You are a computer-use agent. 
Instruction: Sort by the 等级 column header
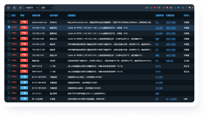click(22, 15)
